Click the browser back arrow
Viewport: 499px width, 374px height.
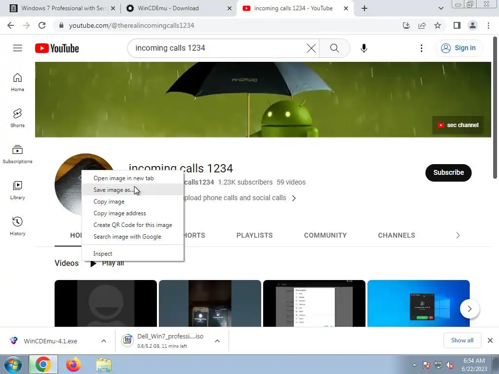coord(11,25)
